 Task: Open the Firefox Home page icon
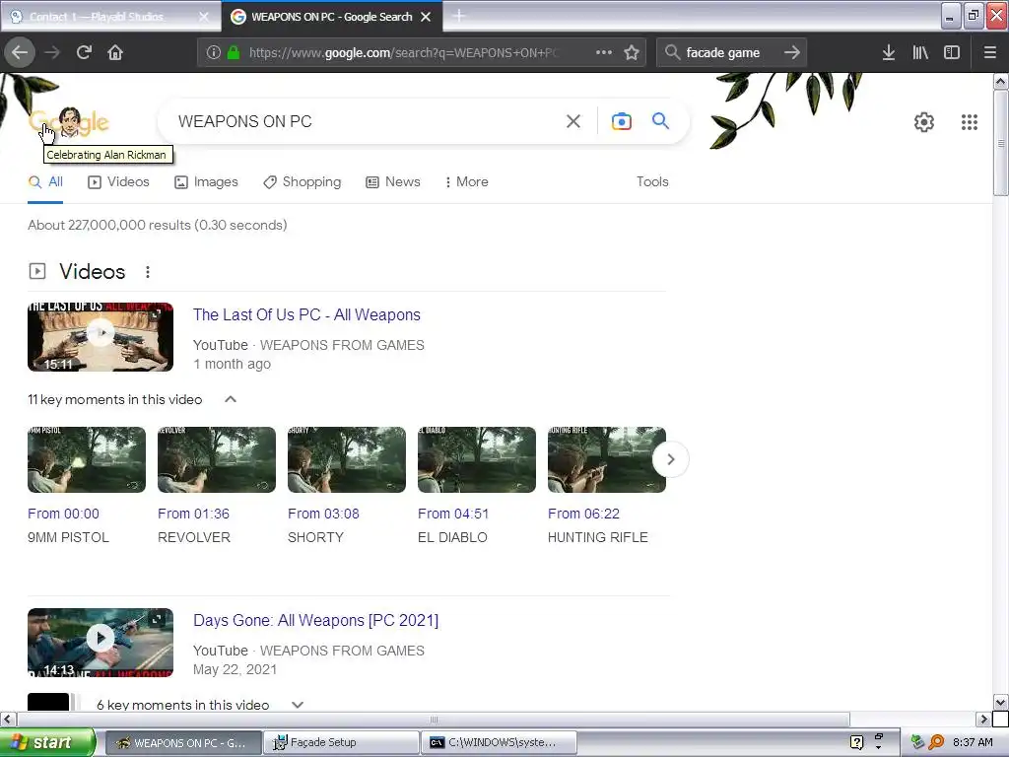pos(115,52)
